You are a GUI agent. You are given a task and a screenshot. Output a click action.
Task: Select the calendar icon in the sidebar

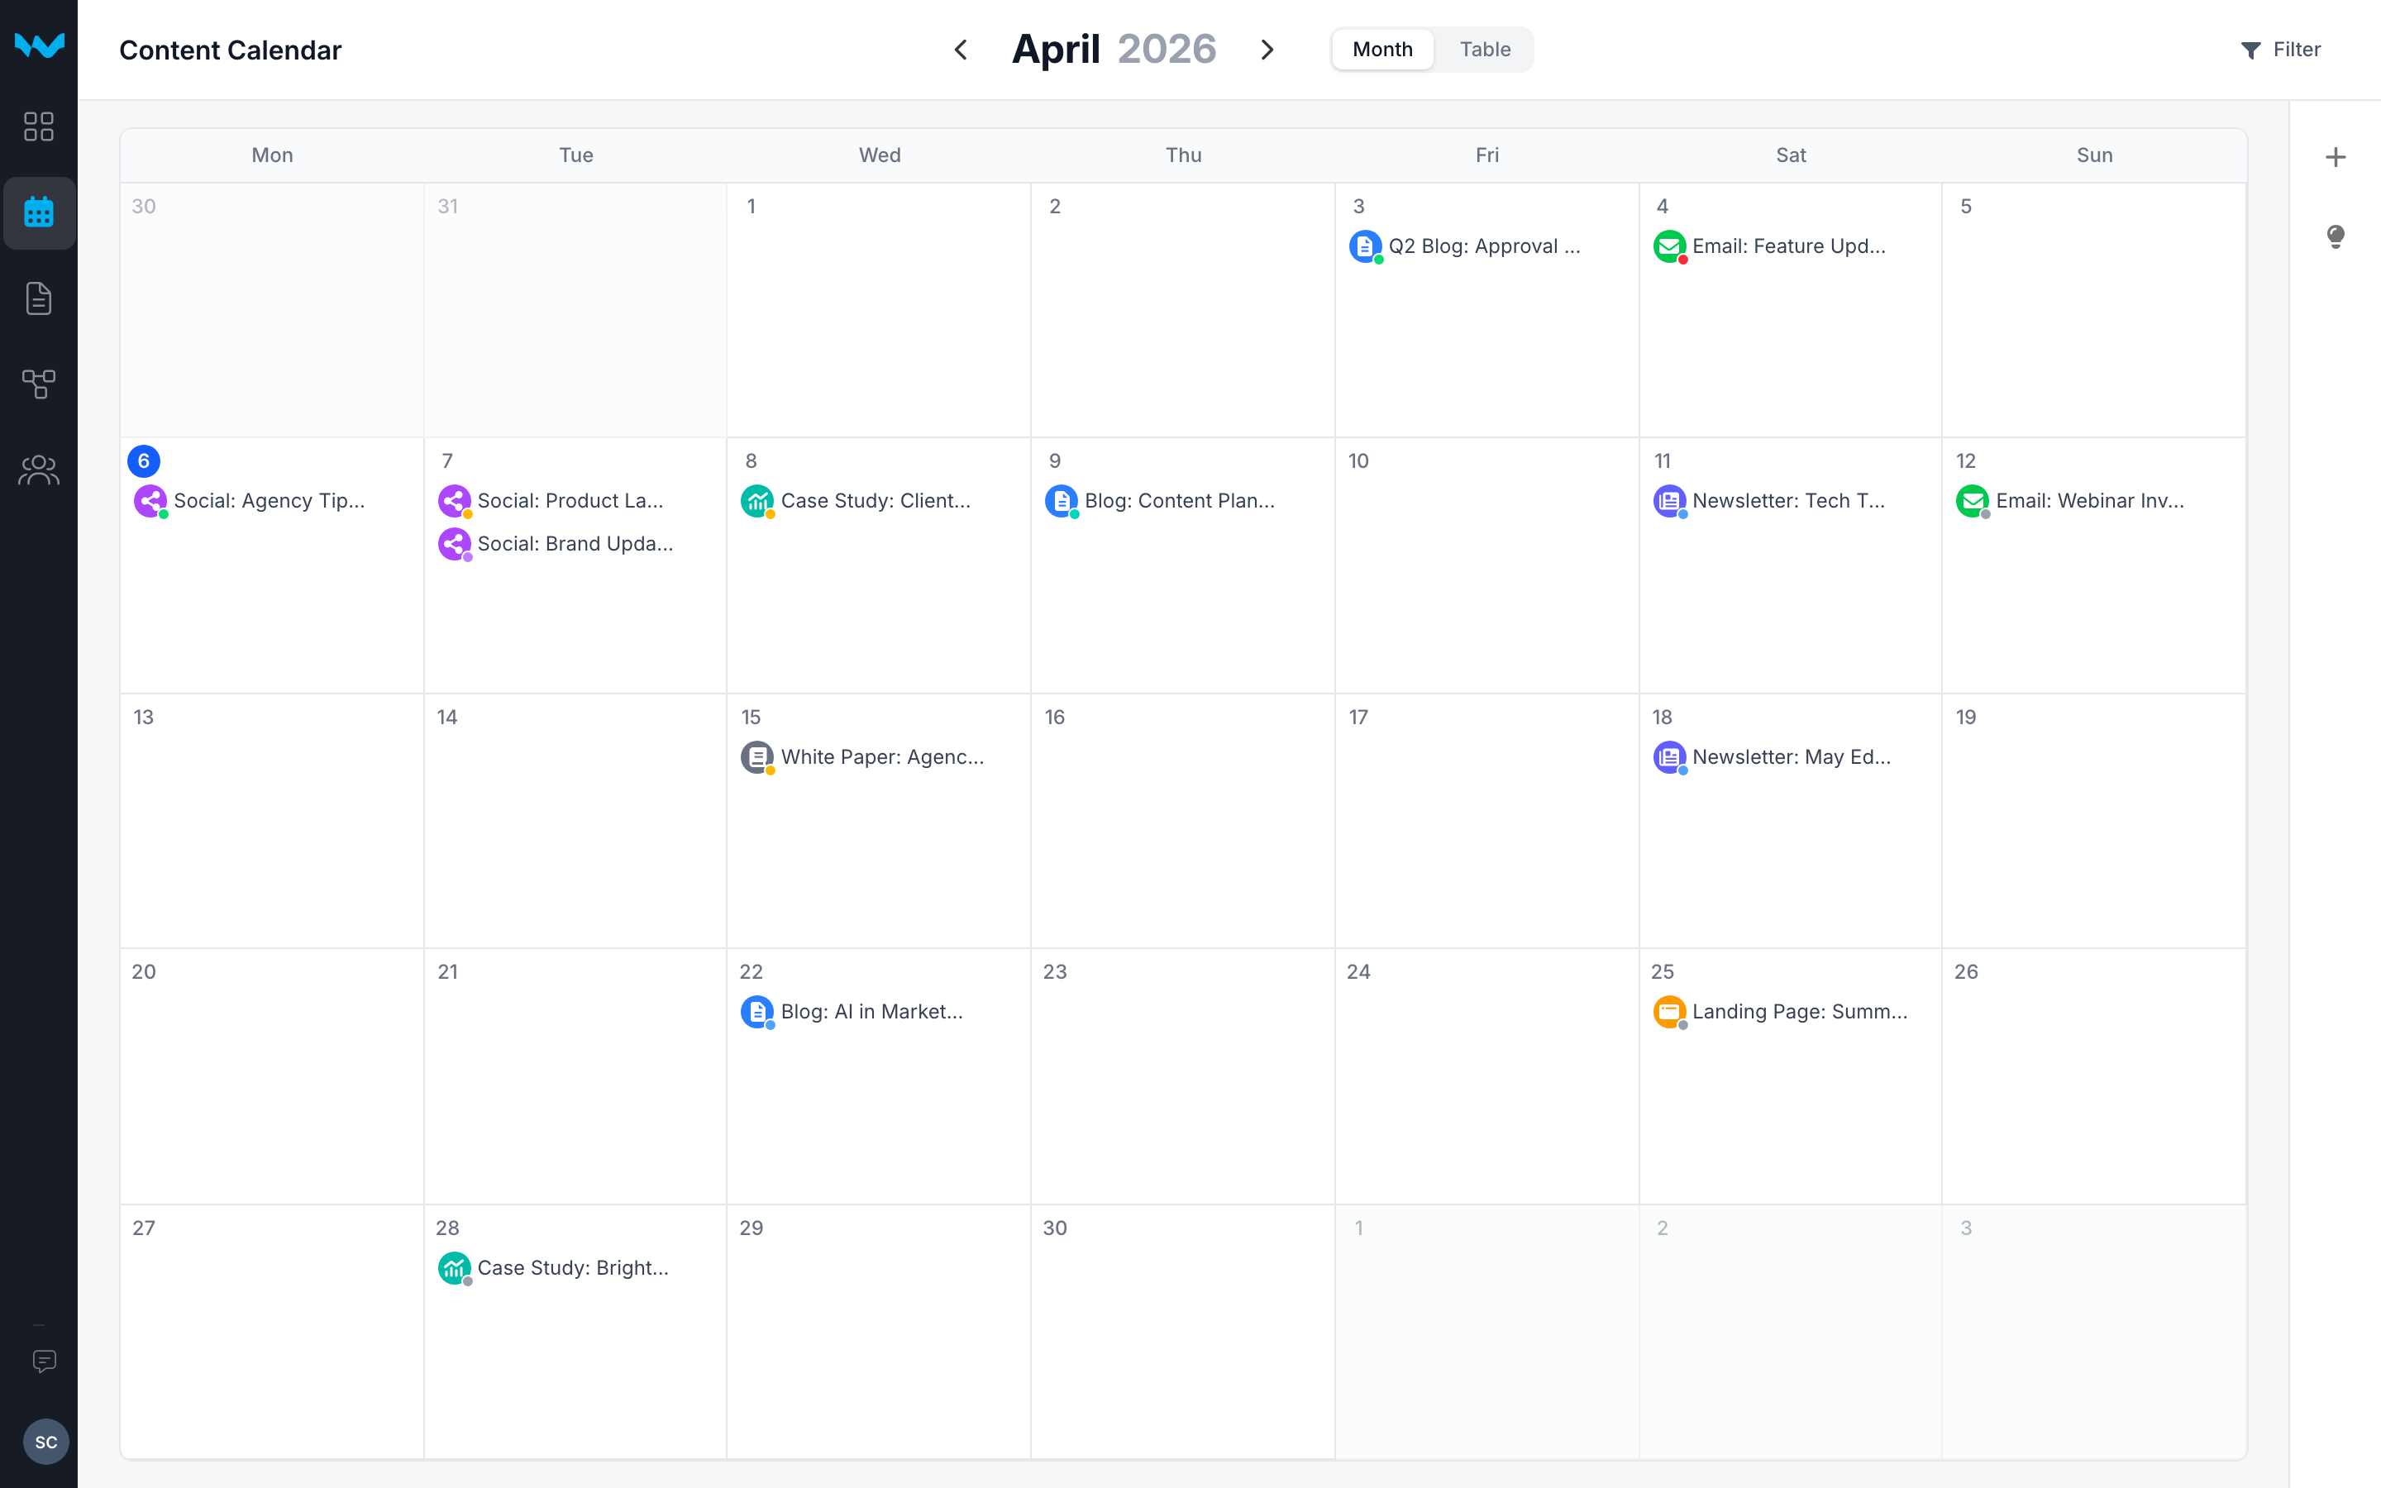coord(40,212)
